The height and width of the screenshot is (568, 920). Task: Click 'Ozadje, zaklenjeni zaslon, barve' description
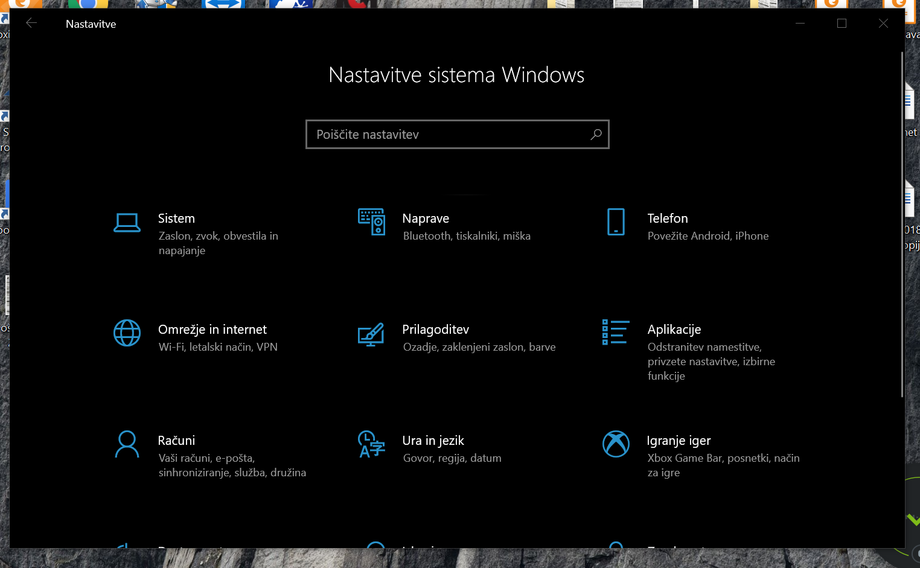coord(479,347)
